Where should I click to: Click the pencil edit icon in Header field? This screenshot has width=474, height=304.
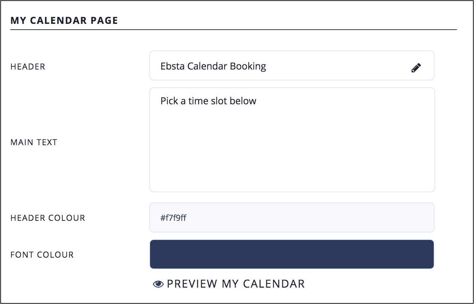416,67
